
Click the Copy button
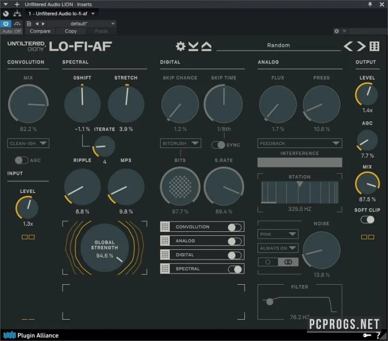click(x=71, y=31)
